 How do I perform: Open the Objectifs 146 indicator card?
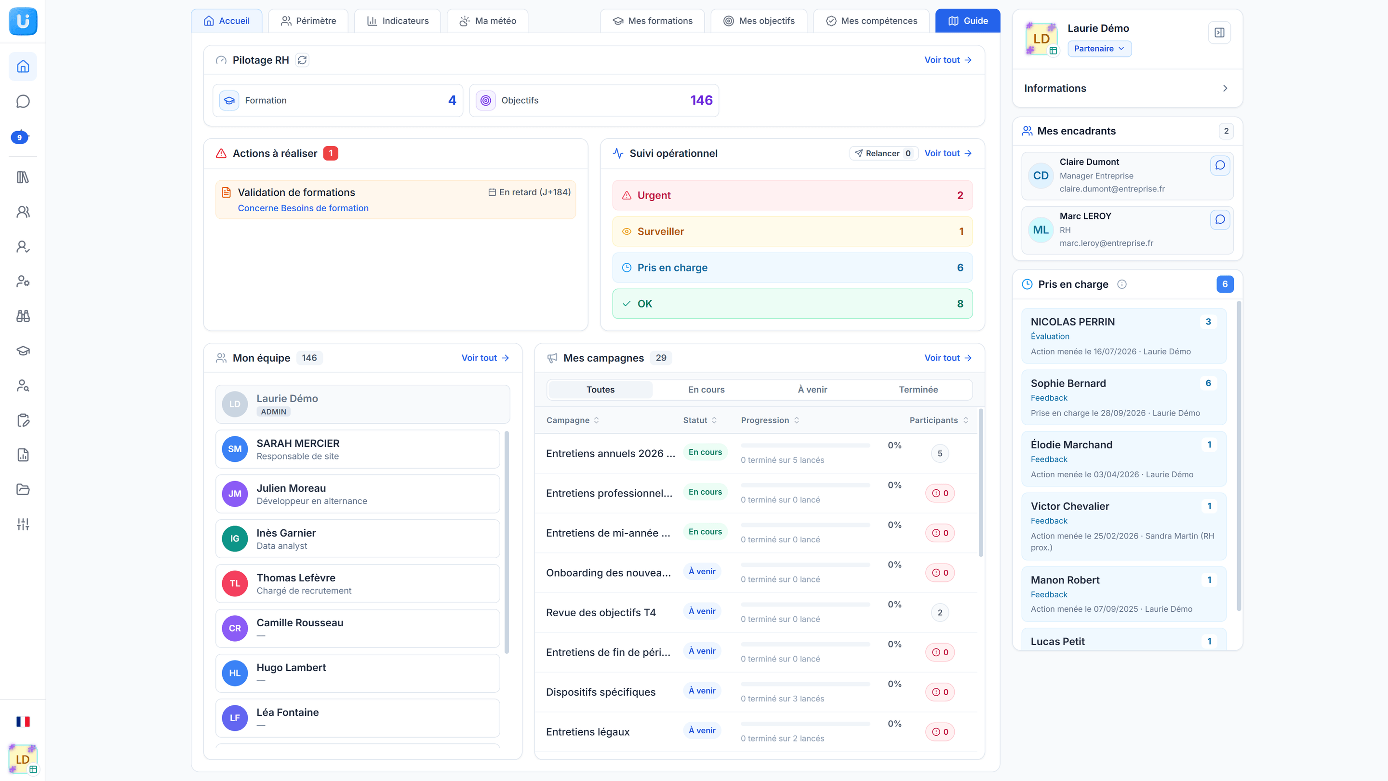tap(594, 100)
